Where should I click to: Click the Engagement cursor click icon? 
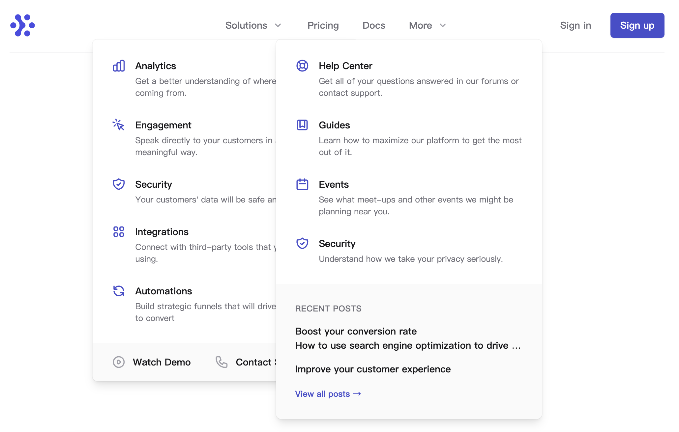coord(118,125)
